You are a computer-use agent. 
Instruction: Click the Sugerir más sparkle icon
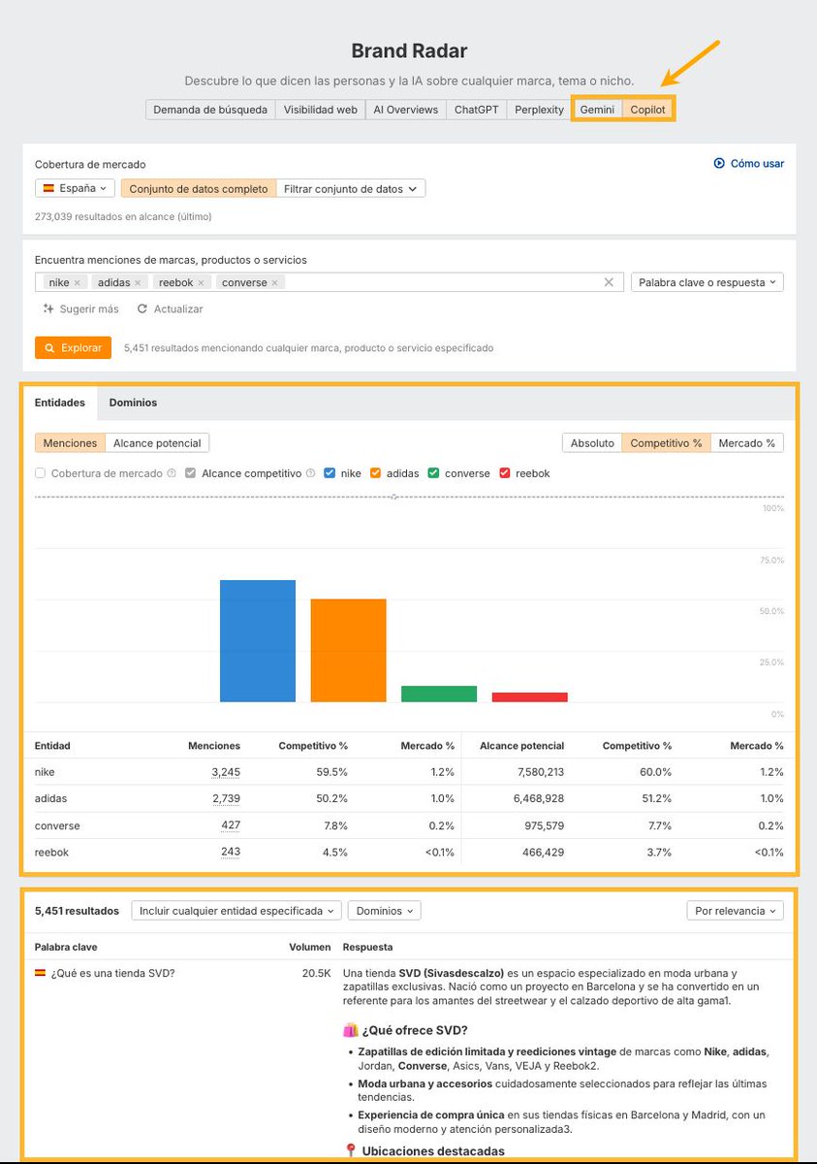[48, 308]
